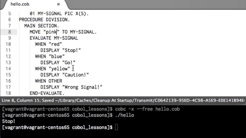
Task: Click the PROCEDURE DIVISION line
Action: 44,20
